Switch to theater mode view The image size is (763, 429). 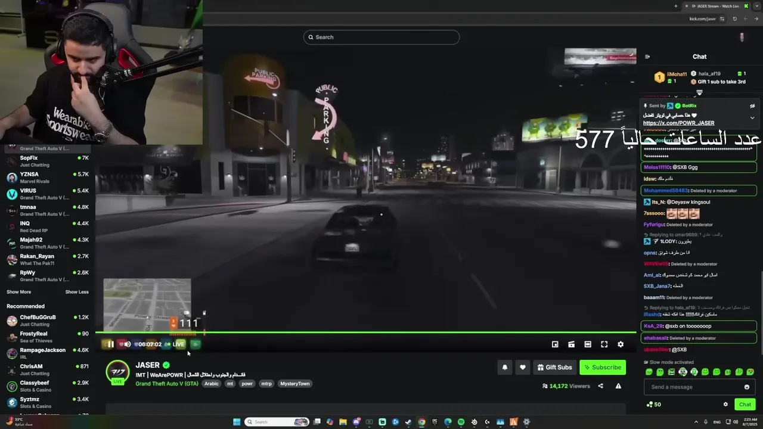point(588,344)
